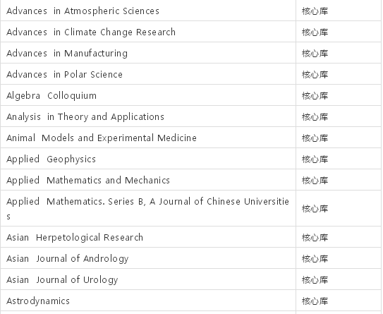Click Advances in Climate Change Research
Screen dimensions: 383x314
91,32
